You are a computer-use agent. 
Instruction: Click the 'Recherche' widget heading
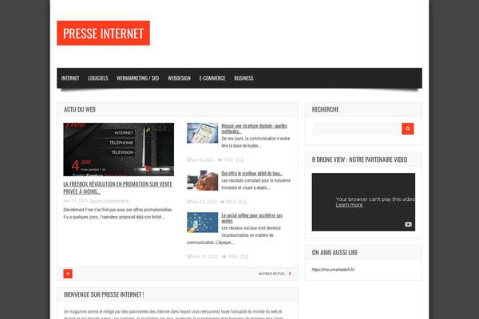(326, 109)
